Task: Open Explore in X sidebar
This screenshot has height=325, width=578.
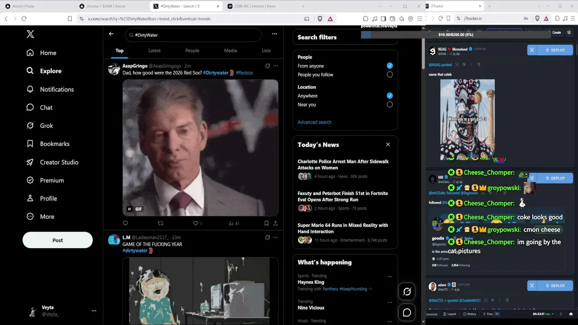Action: (x=44, y=71)
